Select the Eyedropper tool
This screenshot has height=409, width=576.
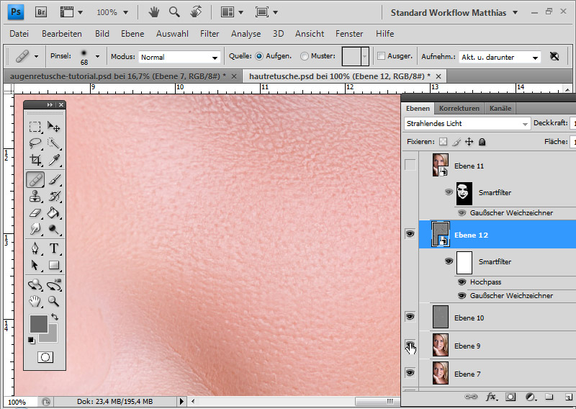(54, 159)
